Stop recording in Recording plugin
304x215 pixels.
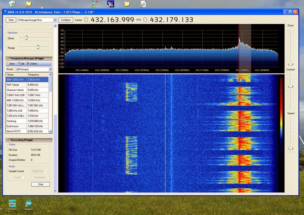[40, 184]
